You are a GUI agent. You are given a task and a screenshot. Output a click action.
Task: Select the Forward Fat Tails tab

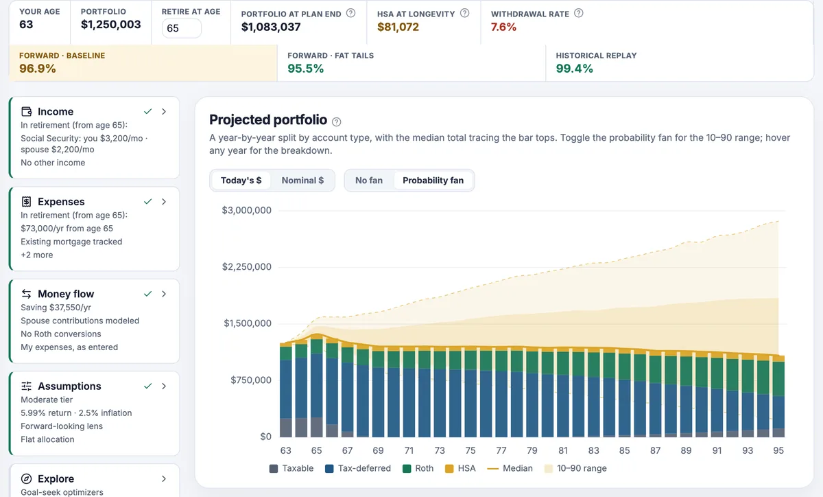[411, 63]
